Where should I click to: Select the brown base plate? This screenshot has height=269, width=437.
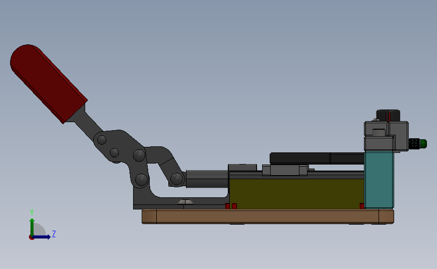[x=268, y=217]
